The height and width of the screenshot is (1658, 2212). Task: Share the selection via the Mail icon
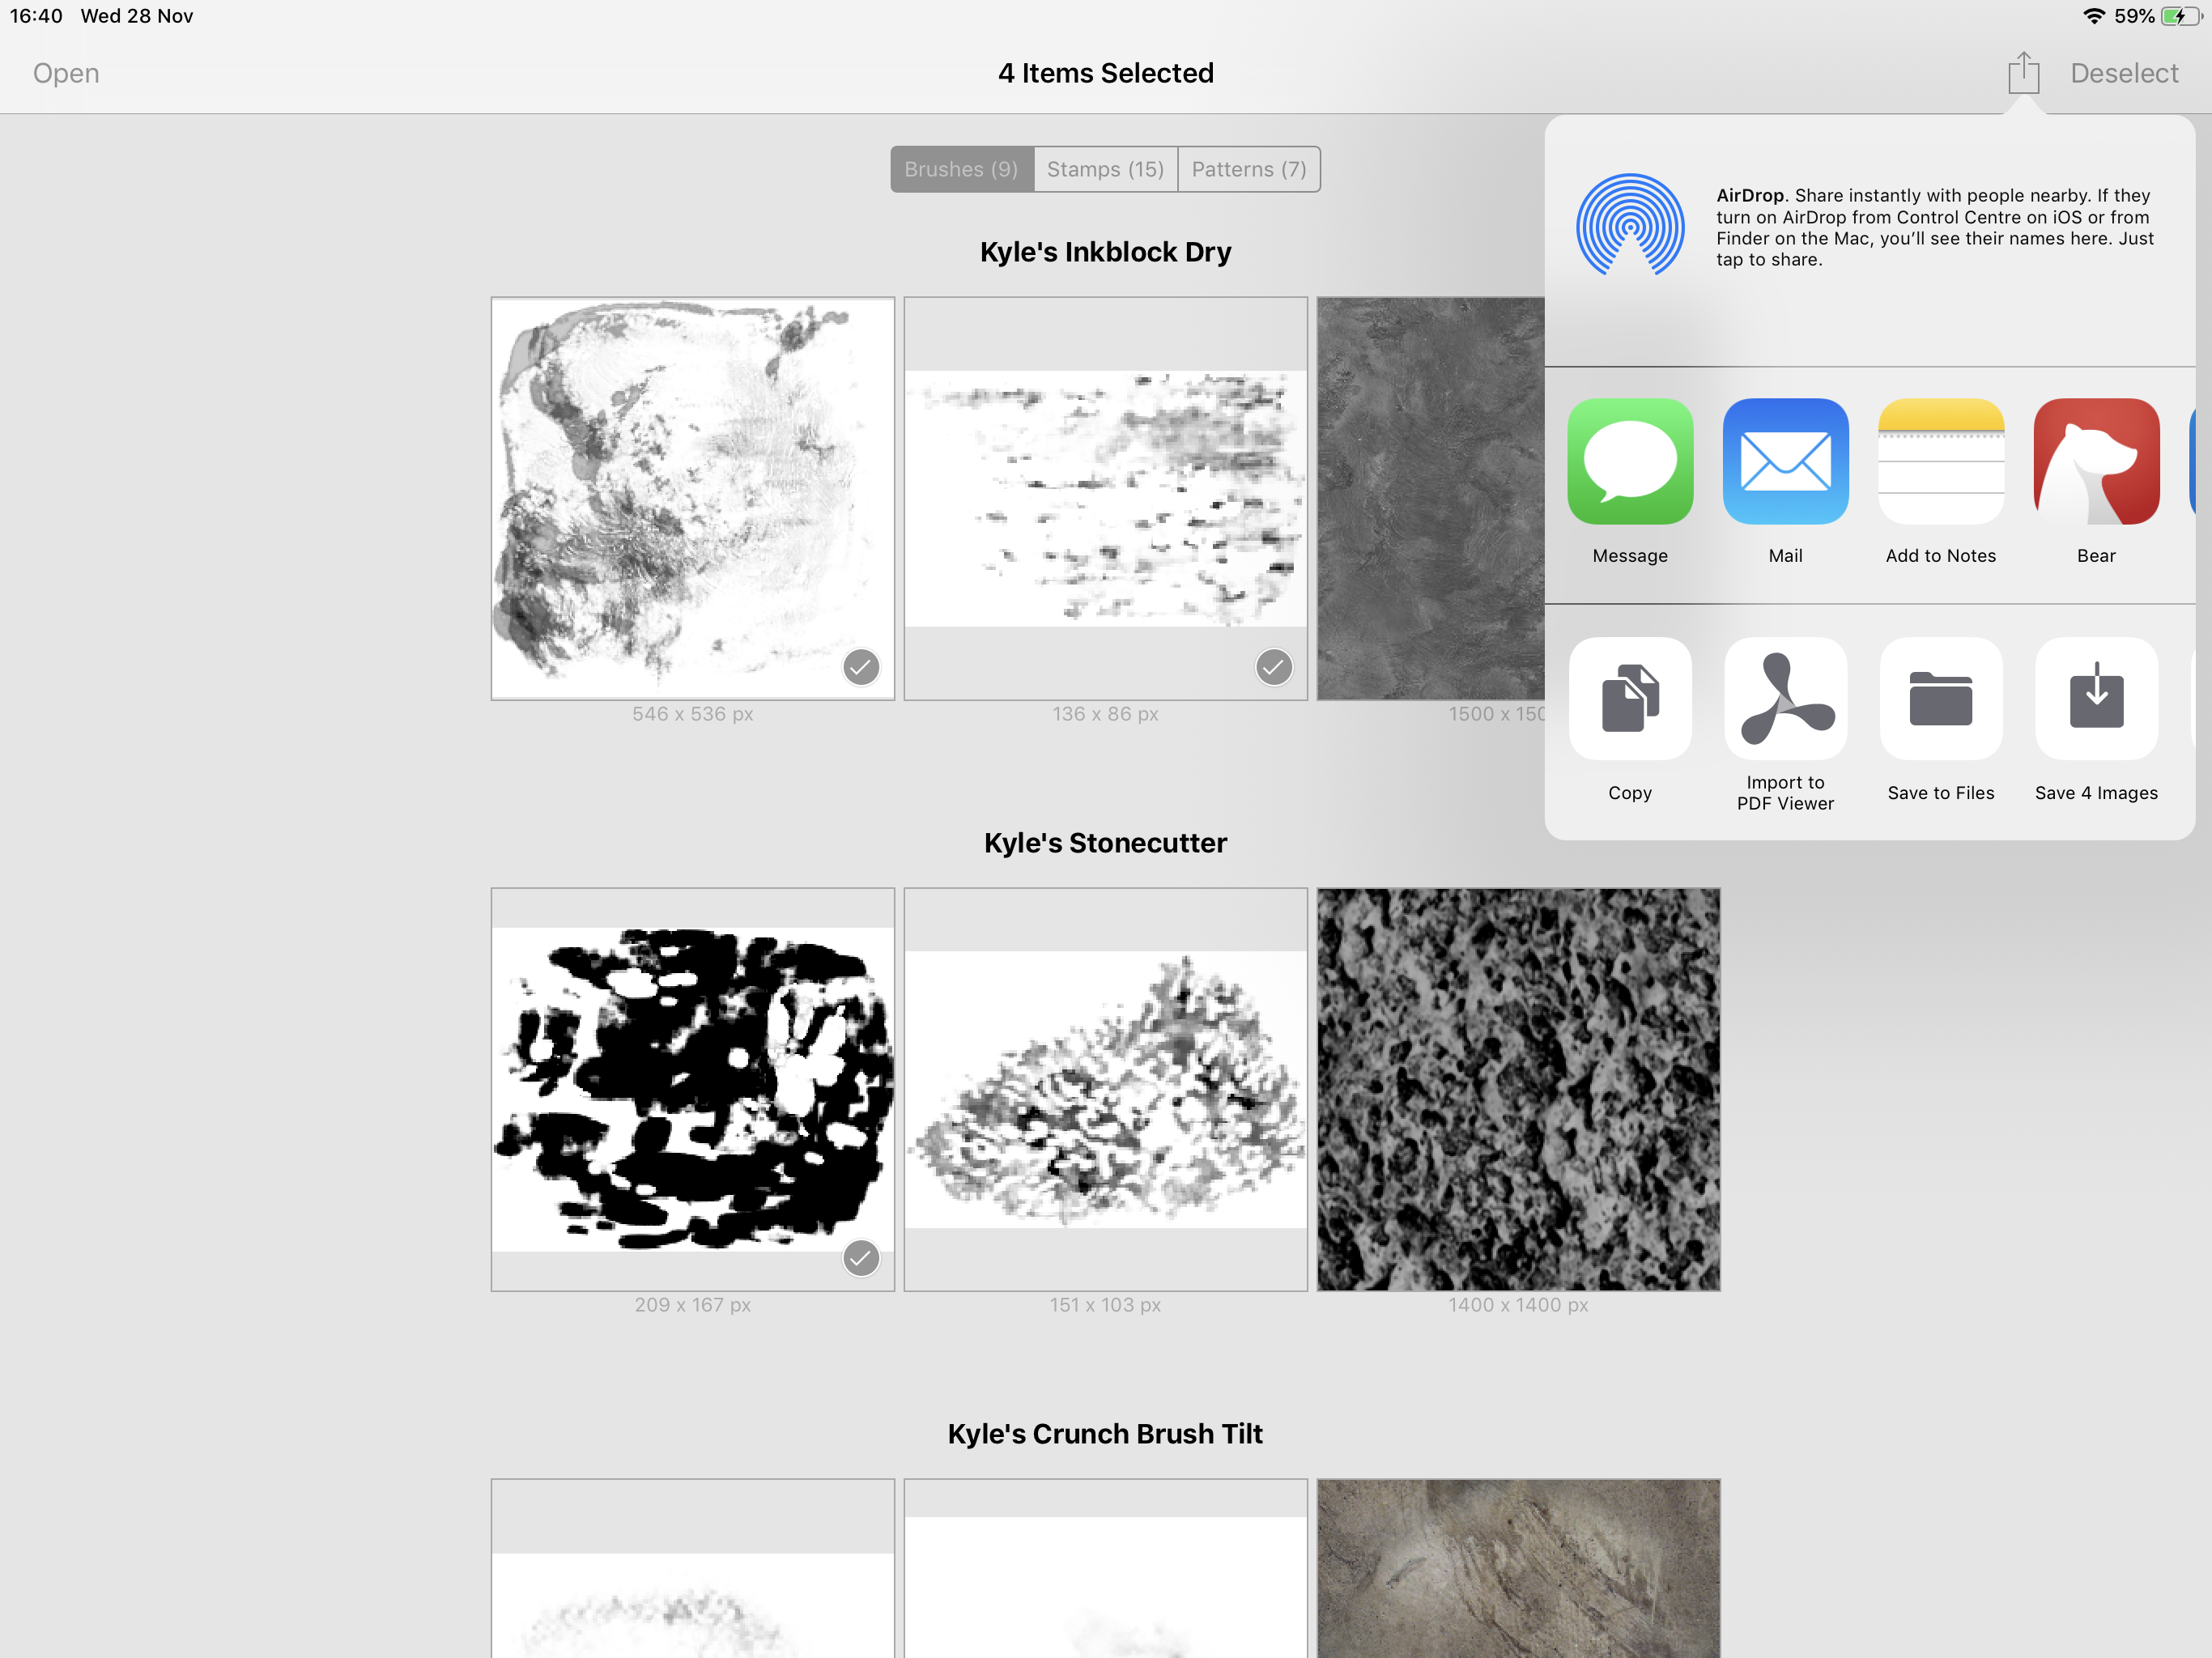tap(1785, 462)
